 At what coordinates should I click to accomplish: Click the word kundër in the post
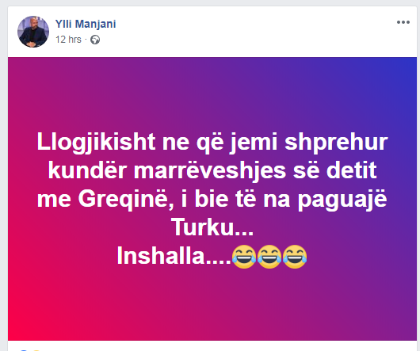[87, 171]
